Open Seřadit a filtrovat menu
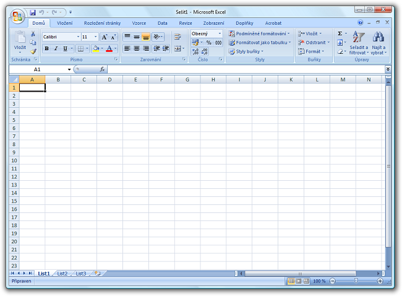 click(359, 43)
